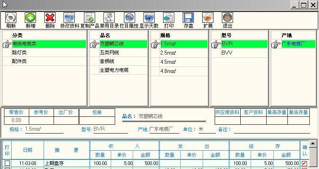Image resolution: width=319 pixels, height=169 pixels.
Task: Tick the print checkbox for 上期盘存 row
Action: [7, 163]
